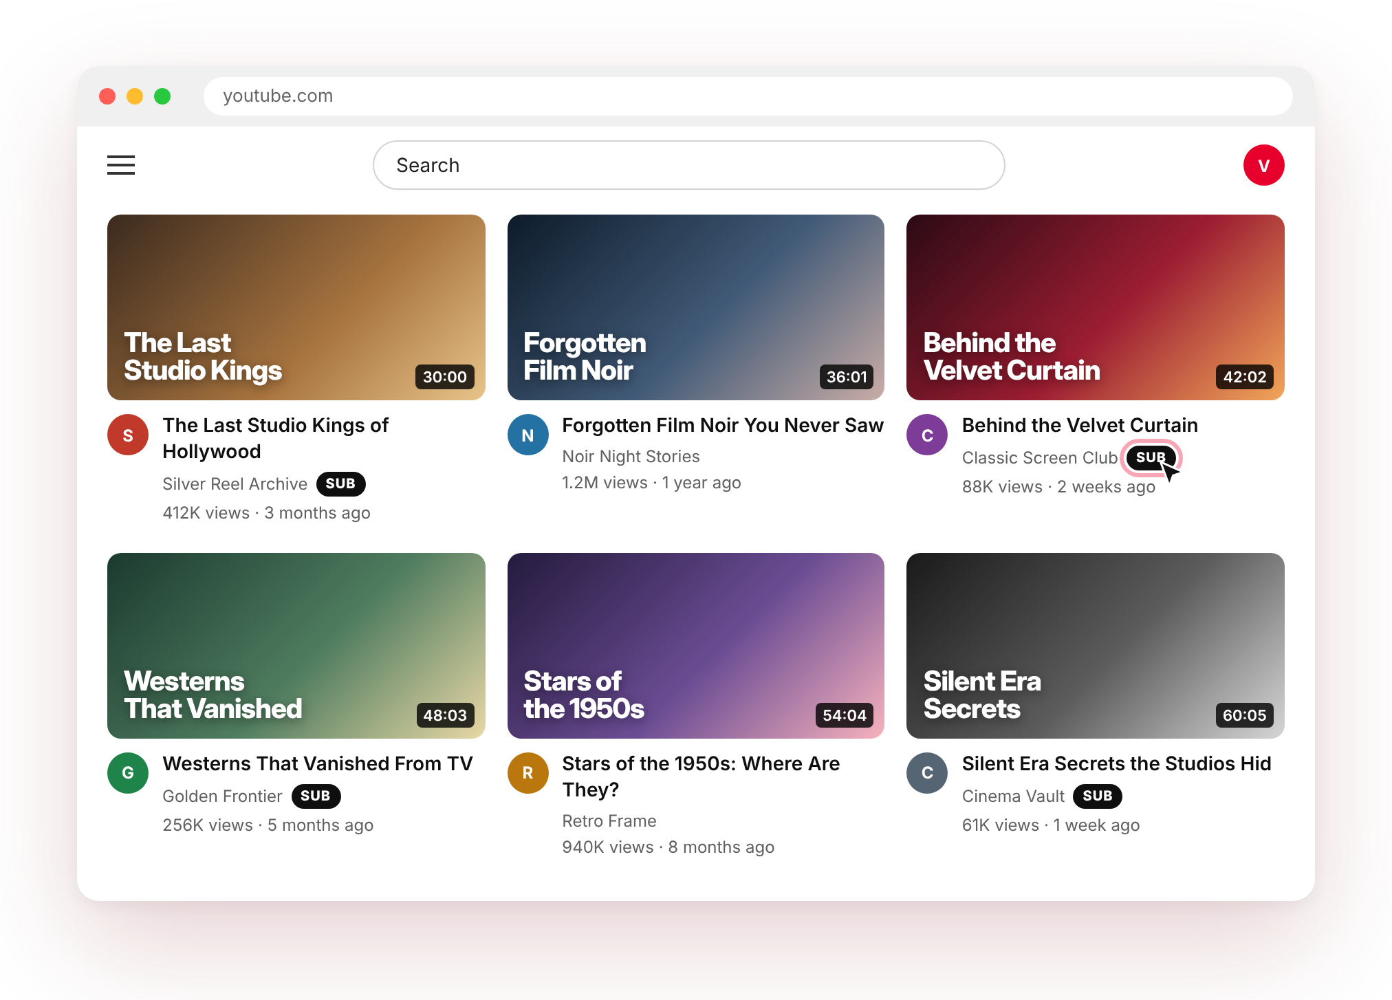Open Noir Night Stories channel avatar
Screen dimensions: 1392x1000
[528, 435]
